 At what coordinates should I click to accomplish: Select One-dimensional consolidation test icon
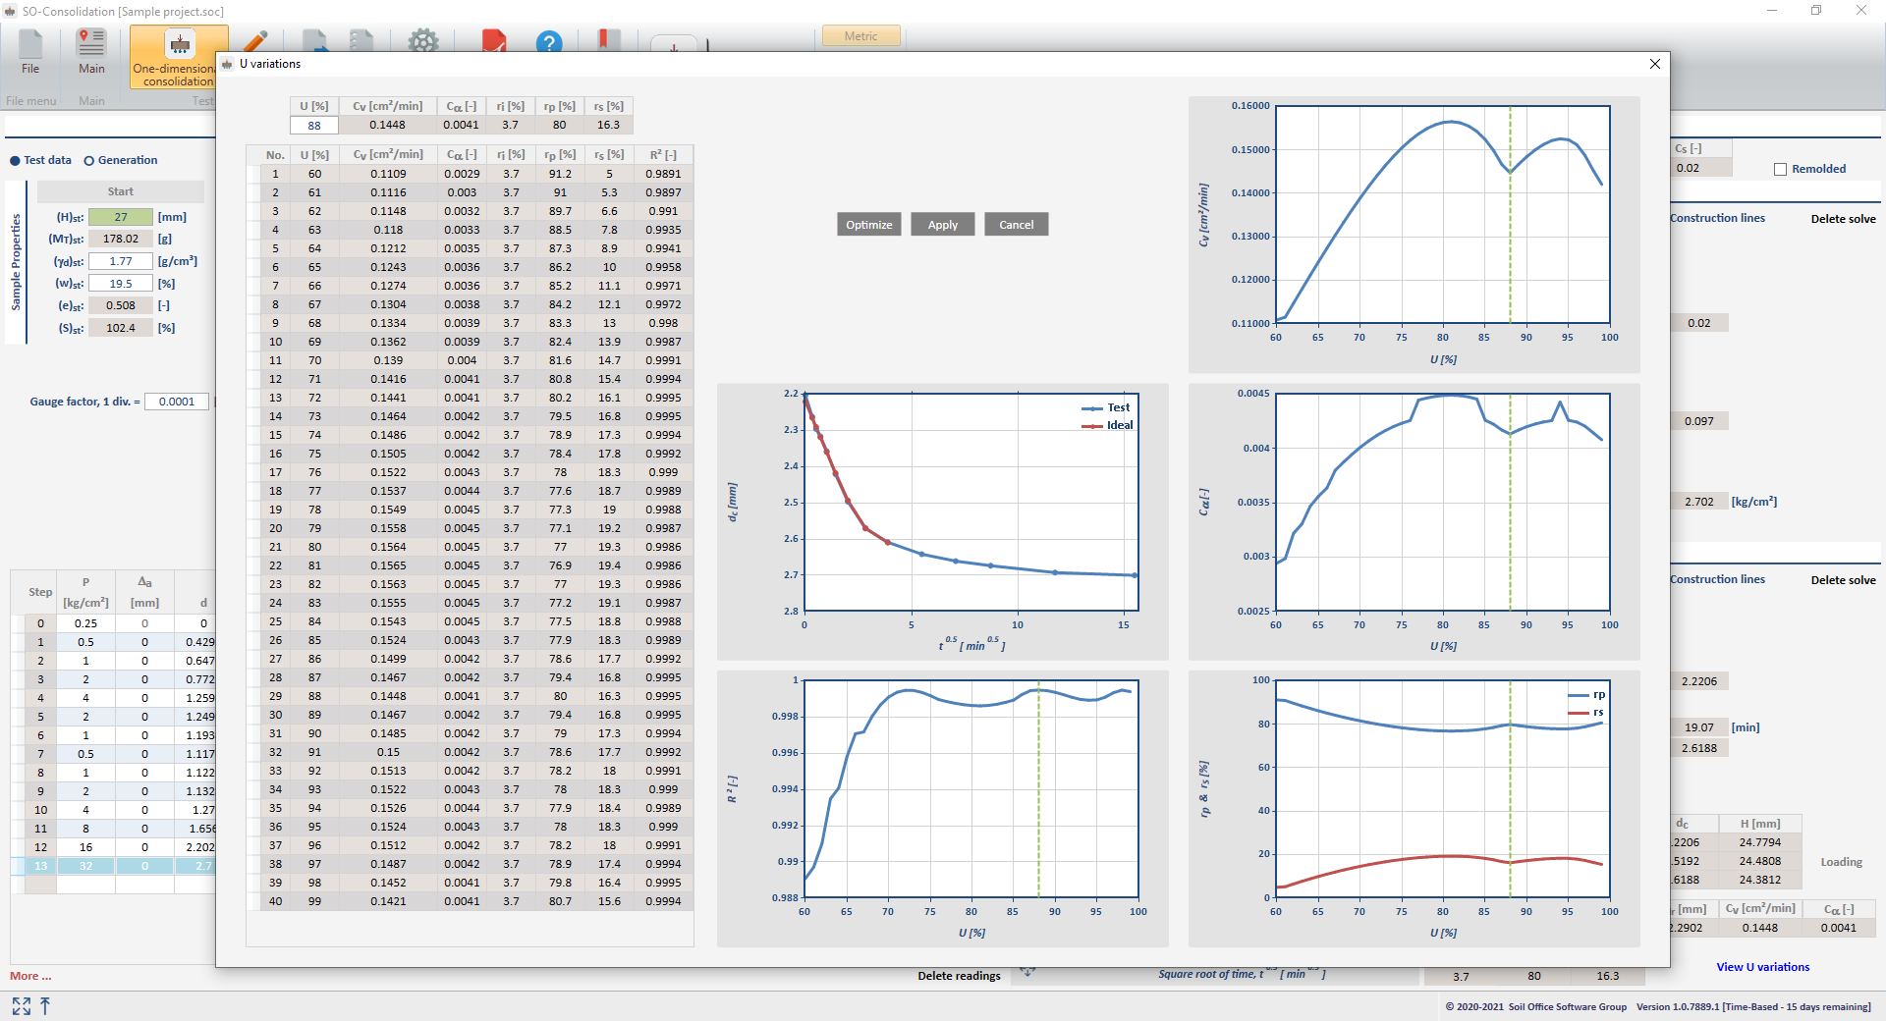pos(179,45)
